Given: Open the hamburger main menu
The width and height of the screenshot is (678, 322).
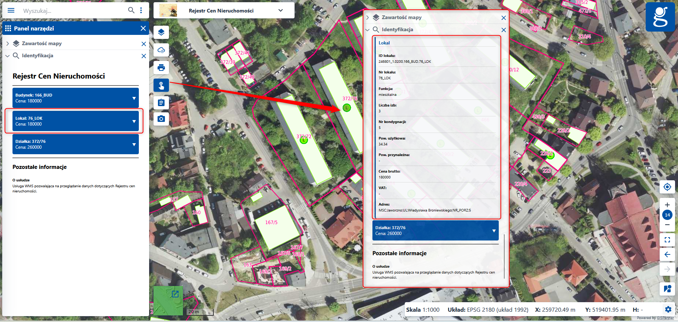Looking at the screenshot, I should pos(11,10).
